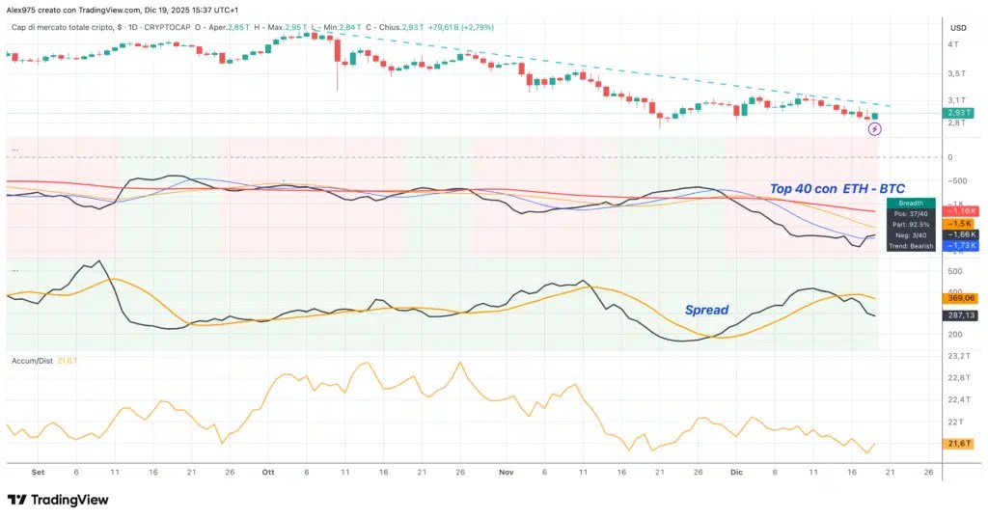Click the 22 T axis label
Viewport: 988px width, 519px height.
tap(955, 422)
